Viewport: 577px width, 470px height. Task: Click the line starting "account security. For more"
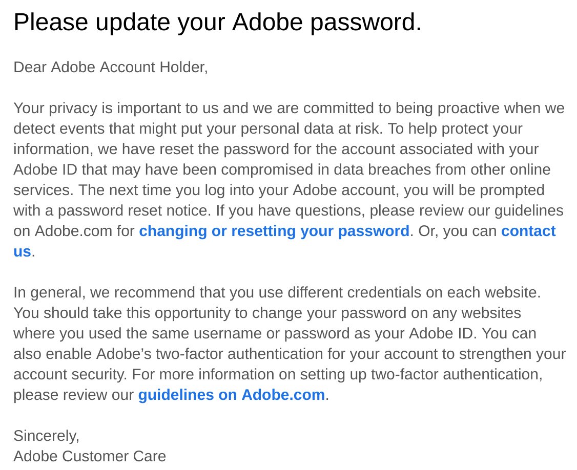[278, 375]
